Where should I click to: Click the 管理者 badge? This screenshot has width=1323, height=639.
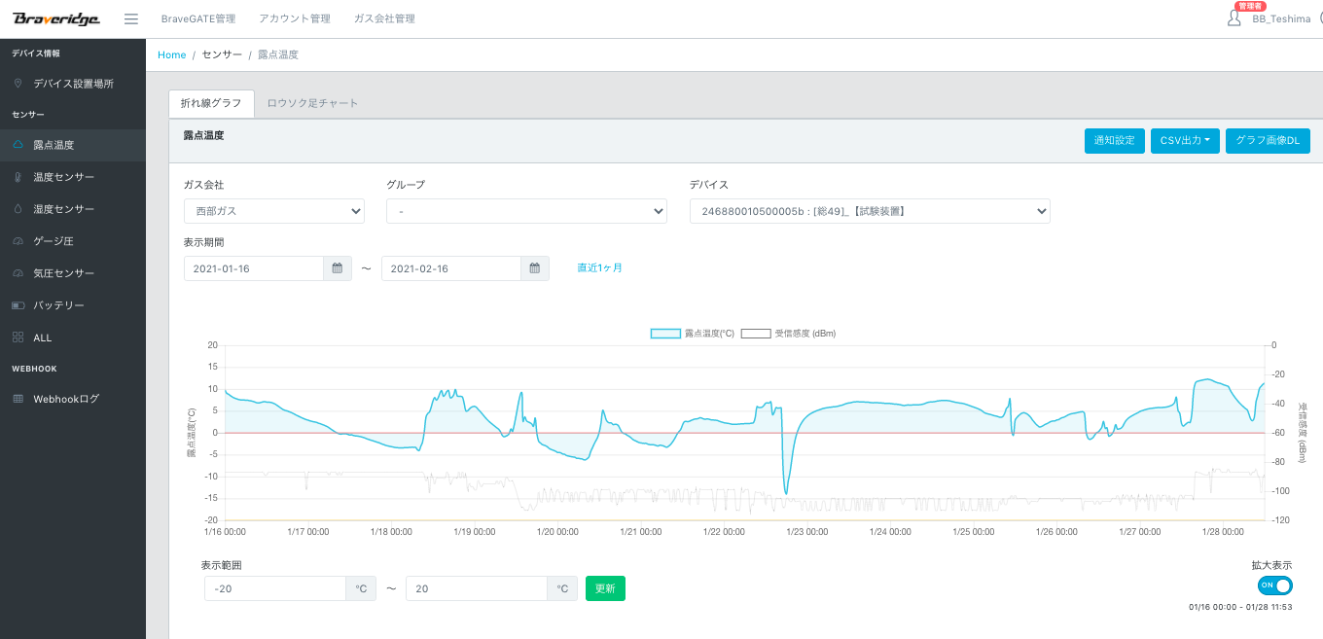[x=1250, y=6]
